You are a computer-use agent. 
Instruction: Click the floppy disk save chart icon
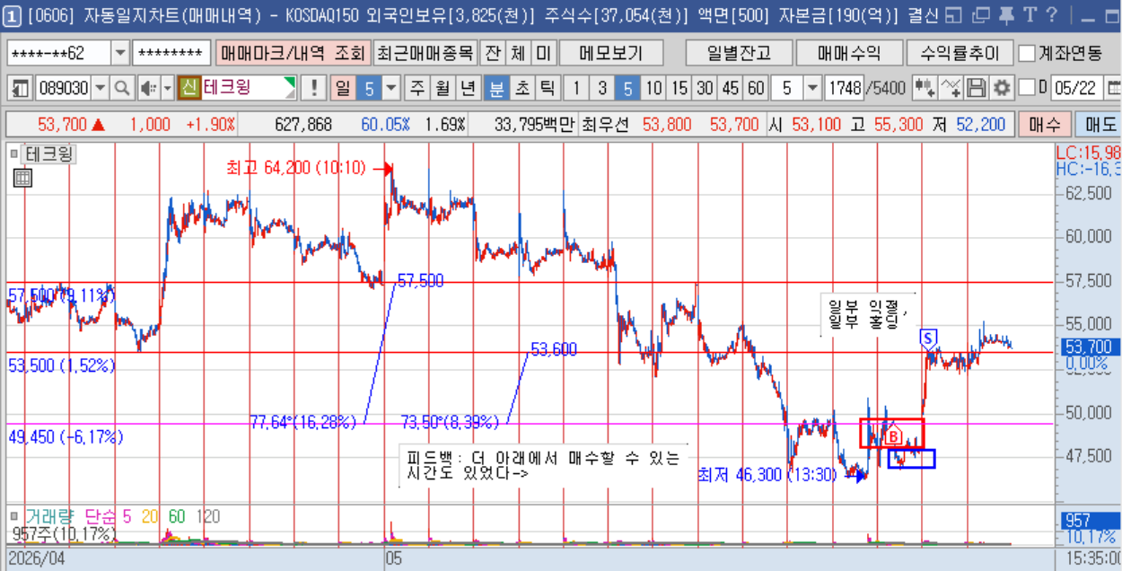[x=977, y=88]
